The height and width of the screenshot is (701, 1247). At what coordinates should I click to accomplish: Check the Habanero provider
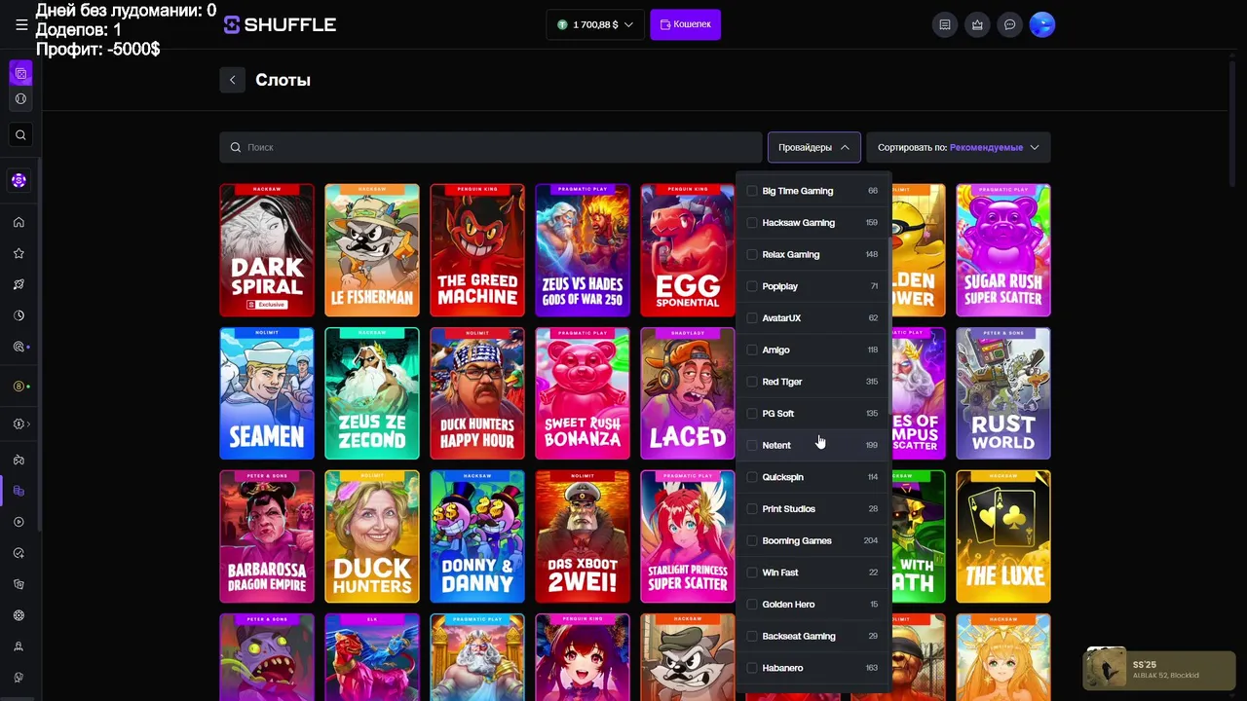[x=752, y=668]
